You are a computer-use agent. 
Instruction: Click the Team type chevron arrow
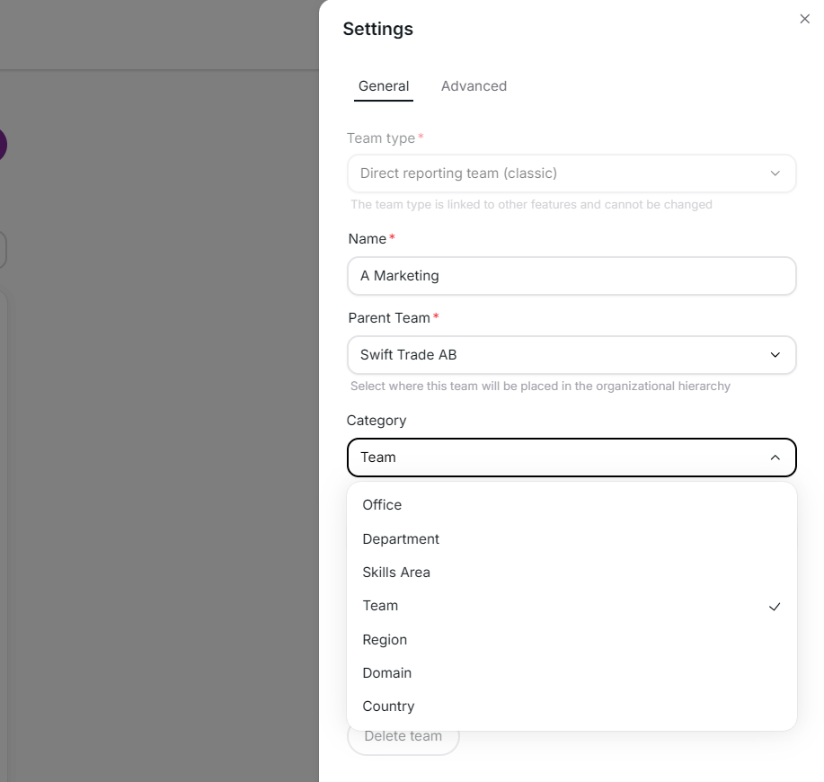click(775, 173)
